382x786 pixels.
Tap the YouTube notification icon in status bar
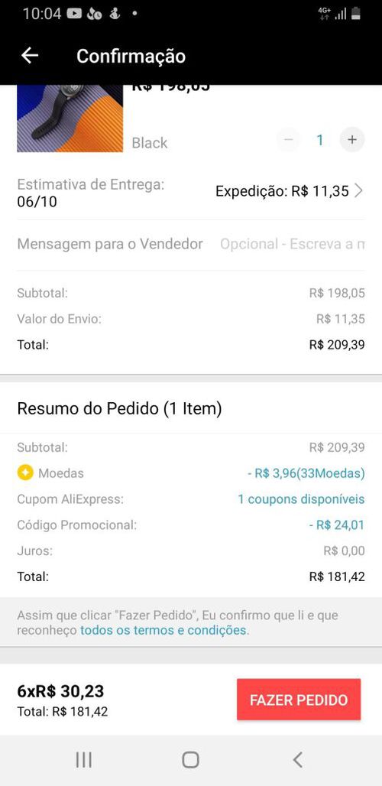[74, 14]
